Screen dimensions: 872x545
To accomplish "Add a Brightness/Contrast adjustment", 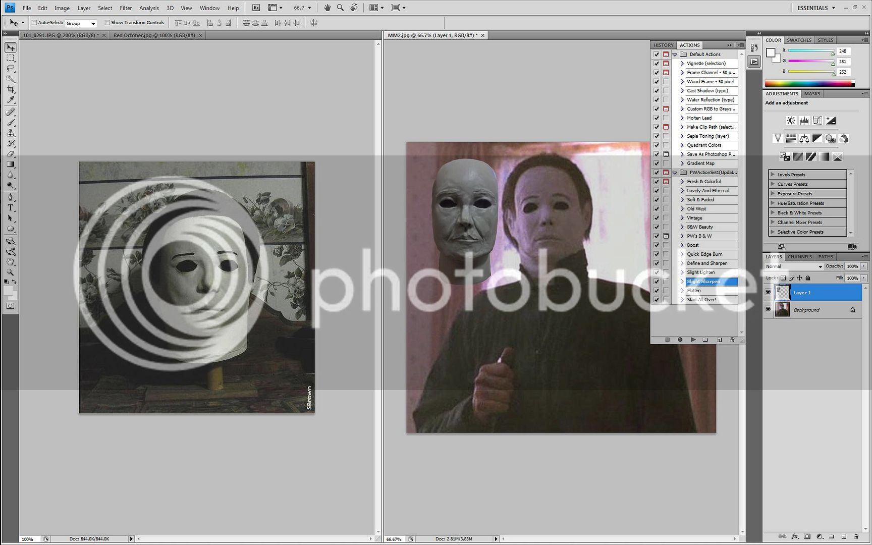I will (791, 121).
